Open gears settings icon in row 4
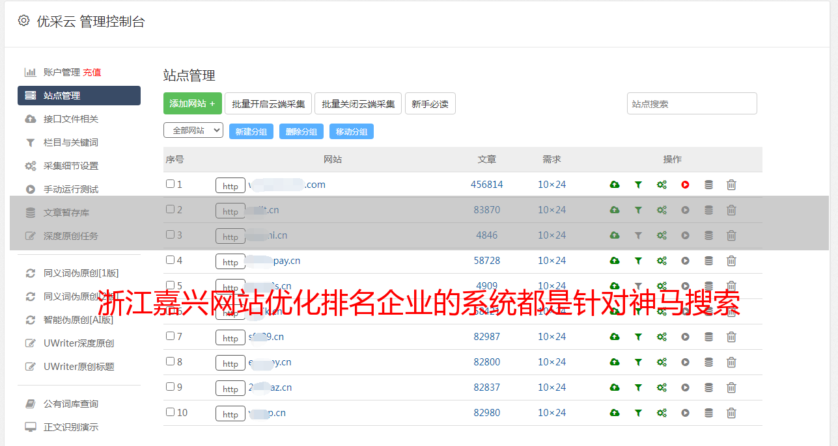838x446 pixels. [x=662, y=261]
